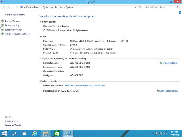182x137 pixels.
Task: Open Help via blue question mark
Action: (180, 12)
